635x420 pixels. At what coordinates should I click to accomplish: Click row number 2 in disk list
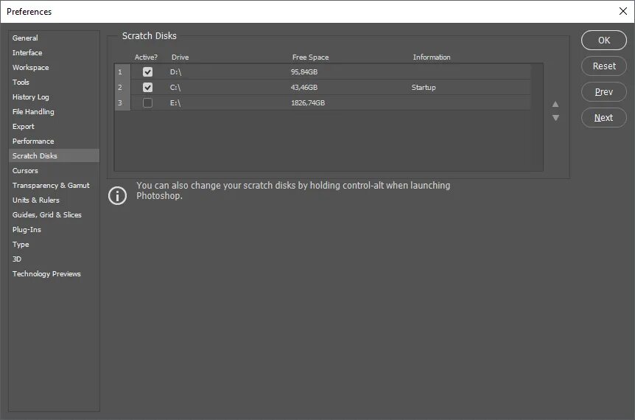point(120,88)
